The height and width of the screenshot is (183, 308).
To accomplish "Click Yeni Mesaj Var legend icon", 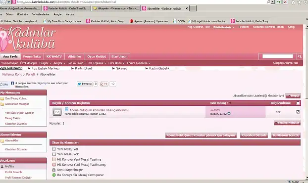I will click(54, 149).
